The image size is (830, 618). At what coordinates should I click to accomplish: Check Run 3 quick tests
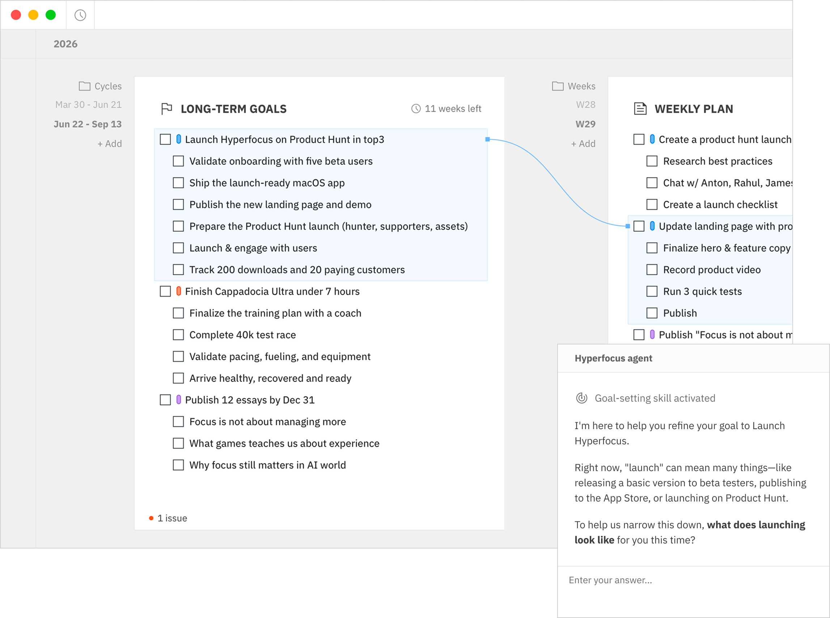point(652,291)
